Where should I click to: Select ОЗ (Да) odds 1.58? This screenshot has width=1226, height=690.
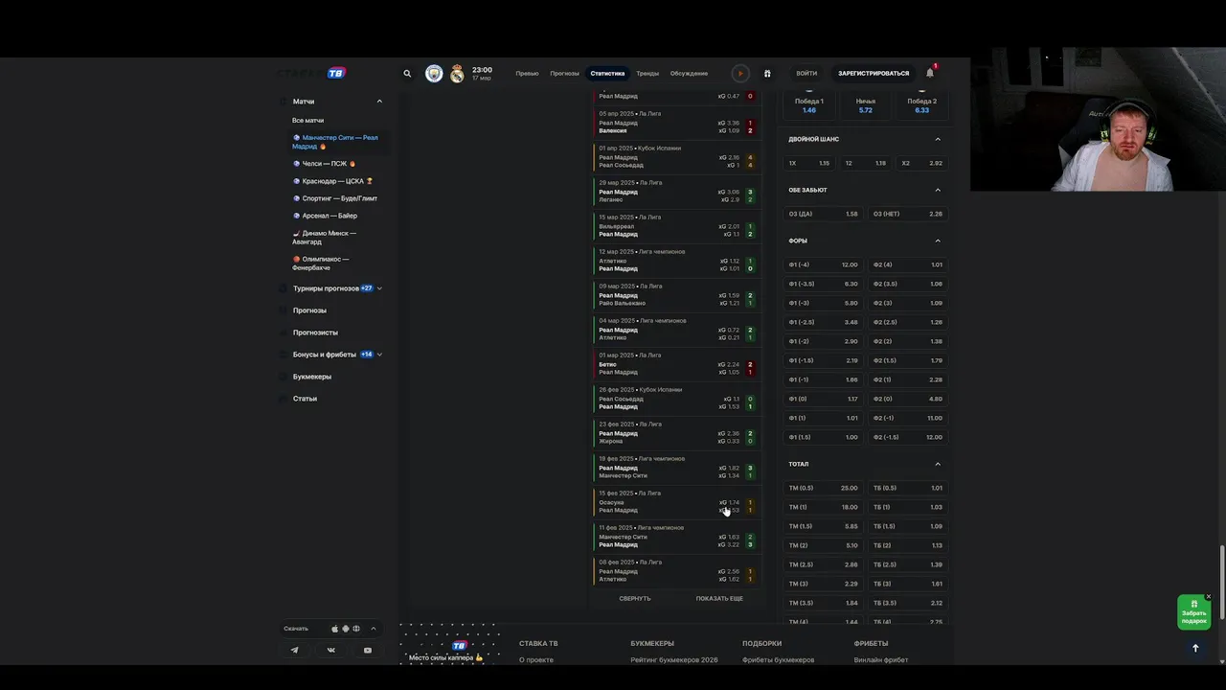pos(824,214)
